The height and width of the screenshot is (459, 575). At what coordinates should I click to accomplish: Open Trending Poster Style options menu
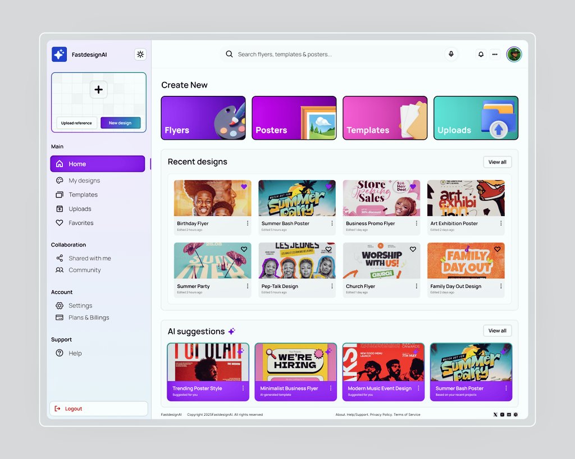click(243, 388)
